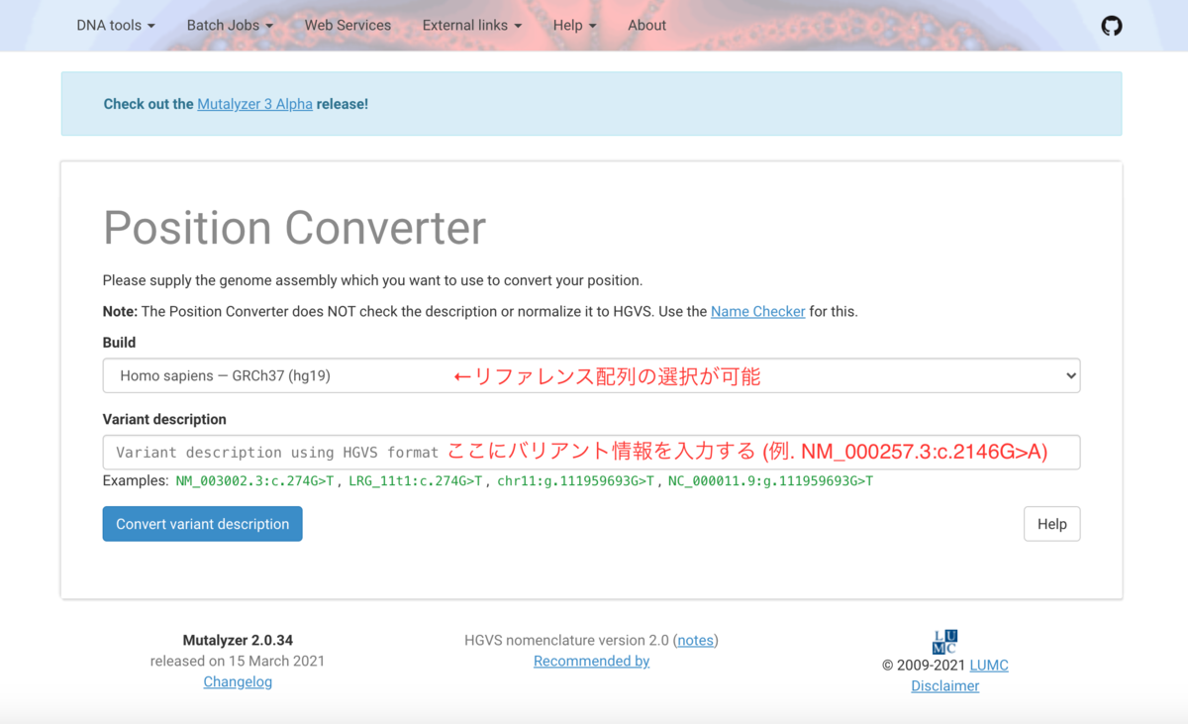This screenshot has width=1188, height=724.
Task: Open the DNA tools dropdown menu
Action: [115, 25]
